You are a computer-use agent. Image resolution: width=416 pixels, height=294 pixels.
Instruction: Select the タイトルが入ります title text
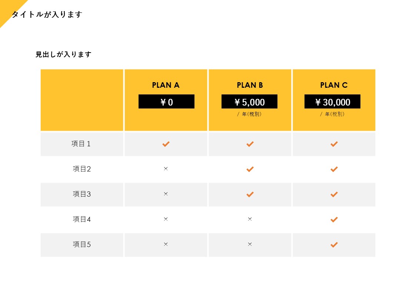tap(47, 14)
